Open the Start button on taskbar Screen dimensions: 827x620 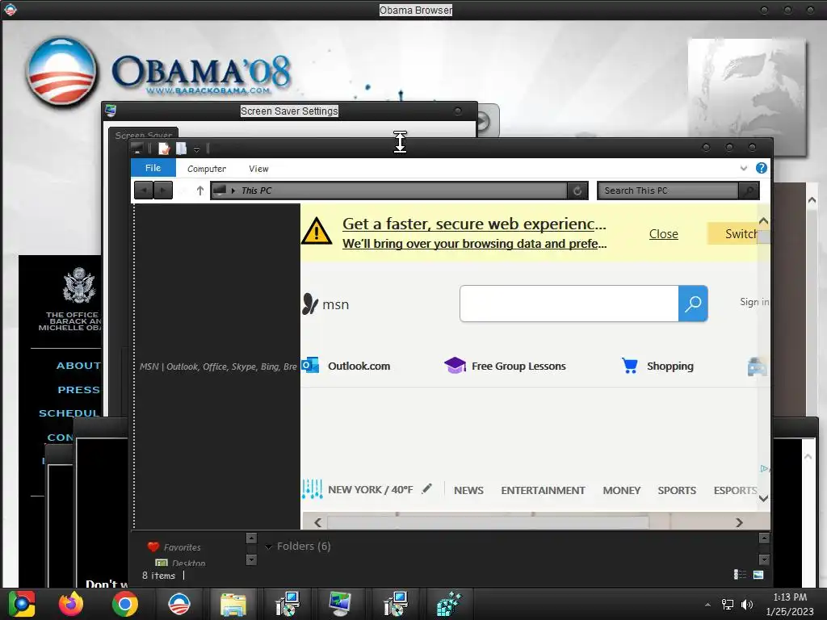(21, 604)
